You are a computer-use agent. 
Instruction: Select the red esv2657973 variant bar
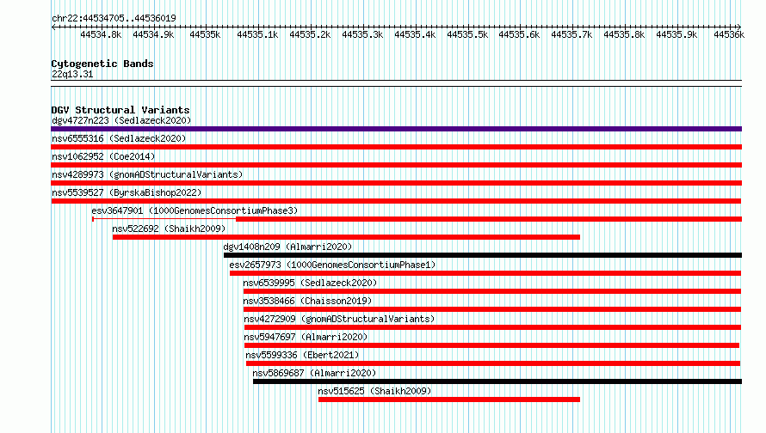click(x=485, y=273)
